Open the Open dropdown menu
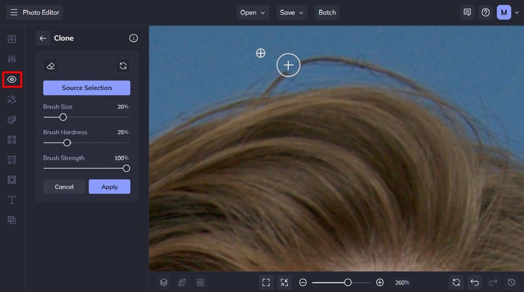Image resolution: width=524 pixels, height=292 pixels. click(253, 12)
